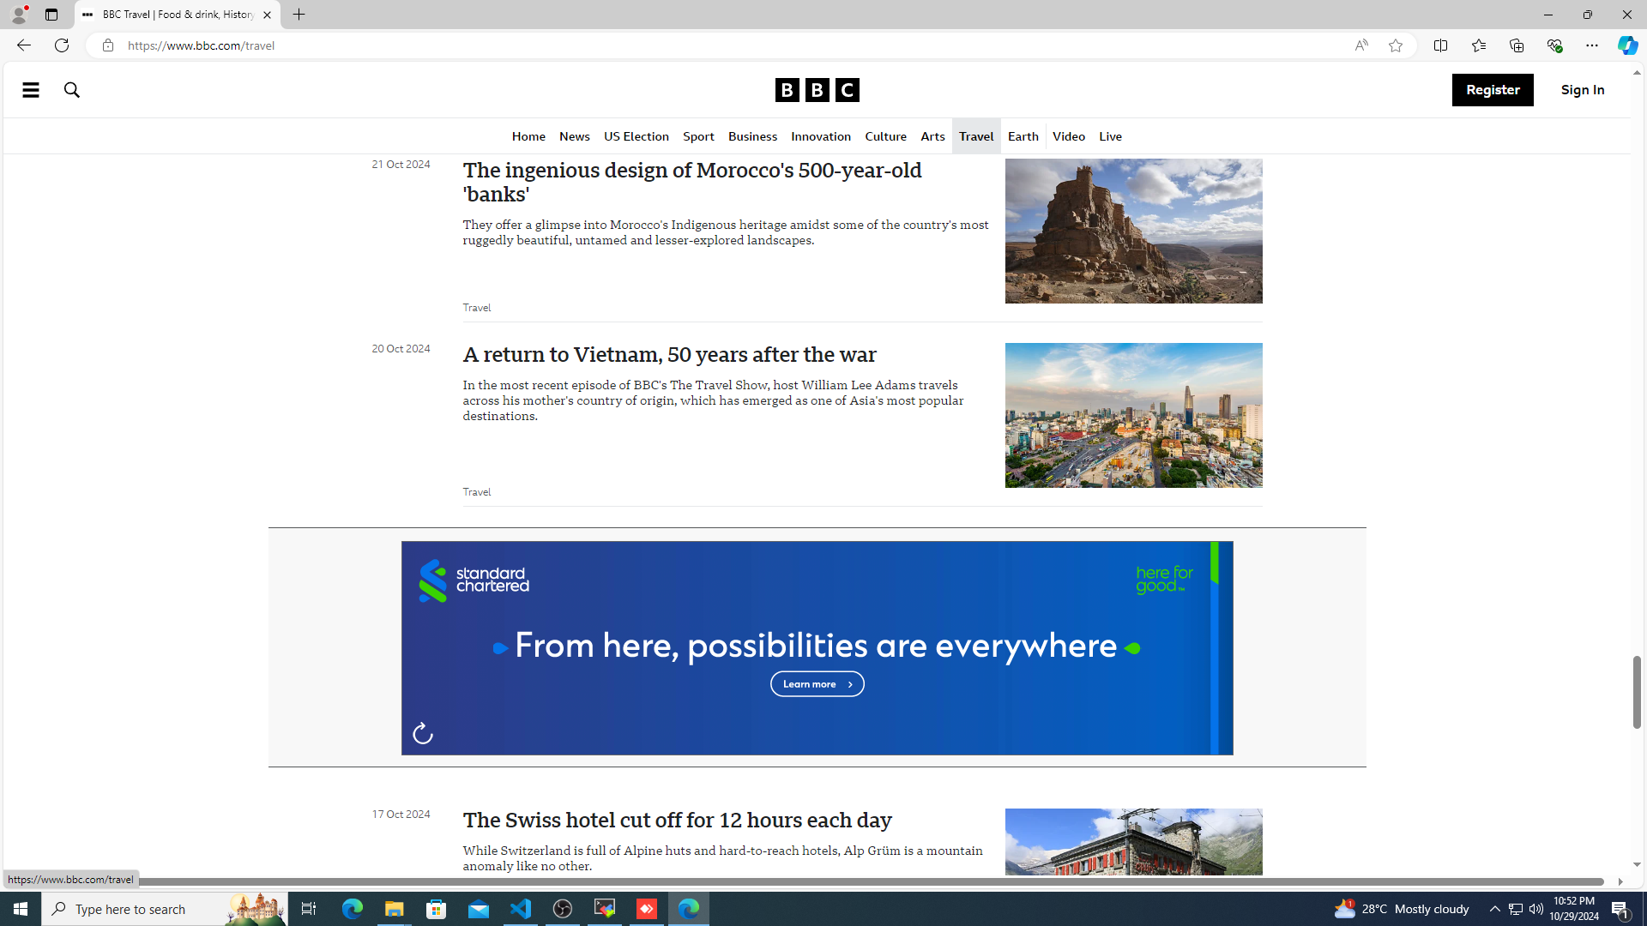Screen dimensions: 1647x926
Task: Open Settings and more menu
Action: click(x=1591, y=45)
